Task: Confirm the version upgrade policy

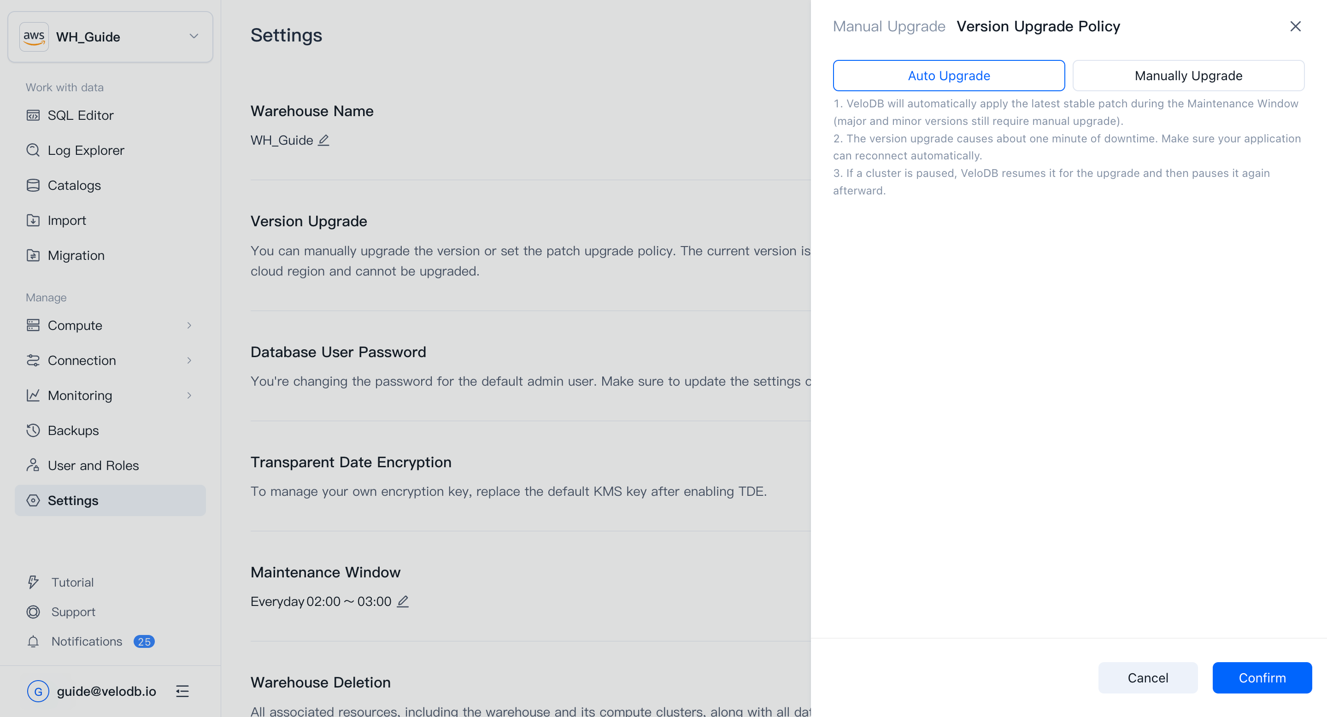Action: (1262, 677)
